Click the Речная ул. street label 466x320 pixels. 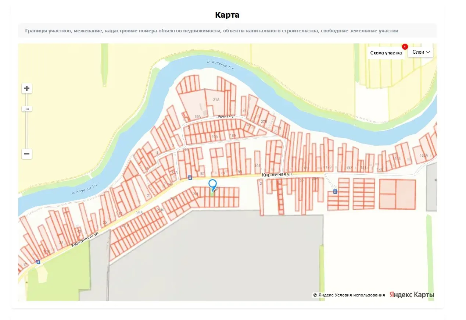(226, 116)
